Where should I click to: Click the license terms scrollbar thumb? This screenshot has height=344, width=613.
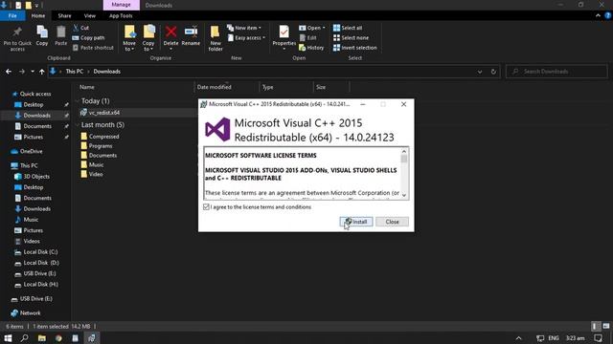(404, 159)
